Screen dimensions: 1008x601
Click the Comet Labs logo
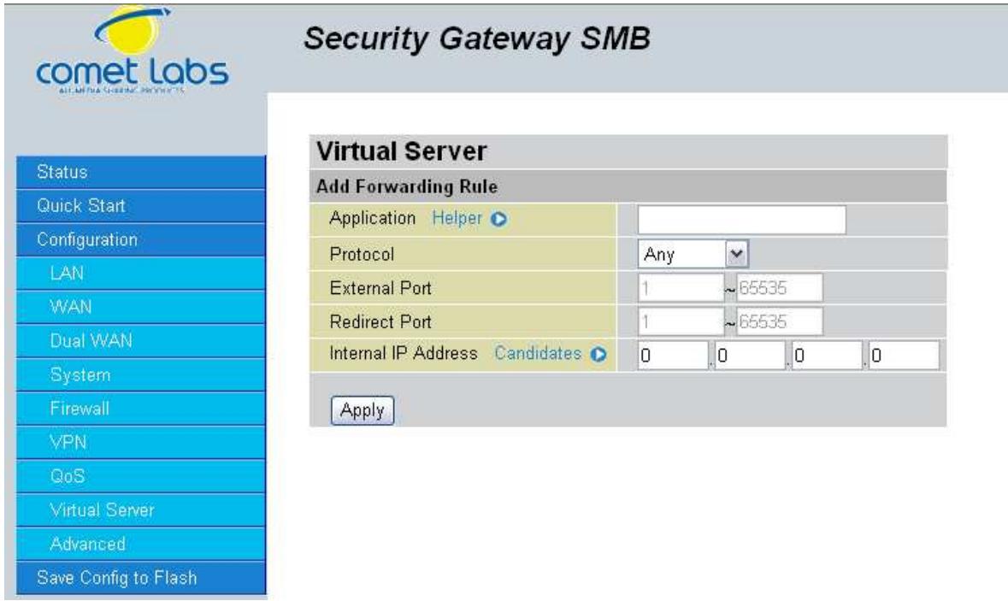pyautogui.click(x=132, y=50)
